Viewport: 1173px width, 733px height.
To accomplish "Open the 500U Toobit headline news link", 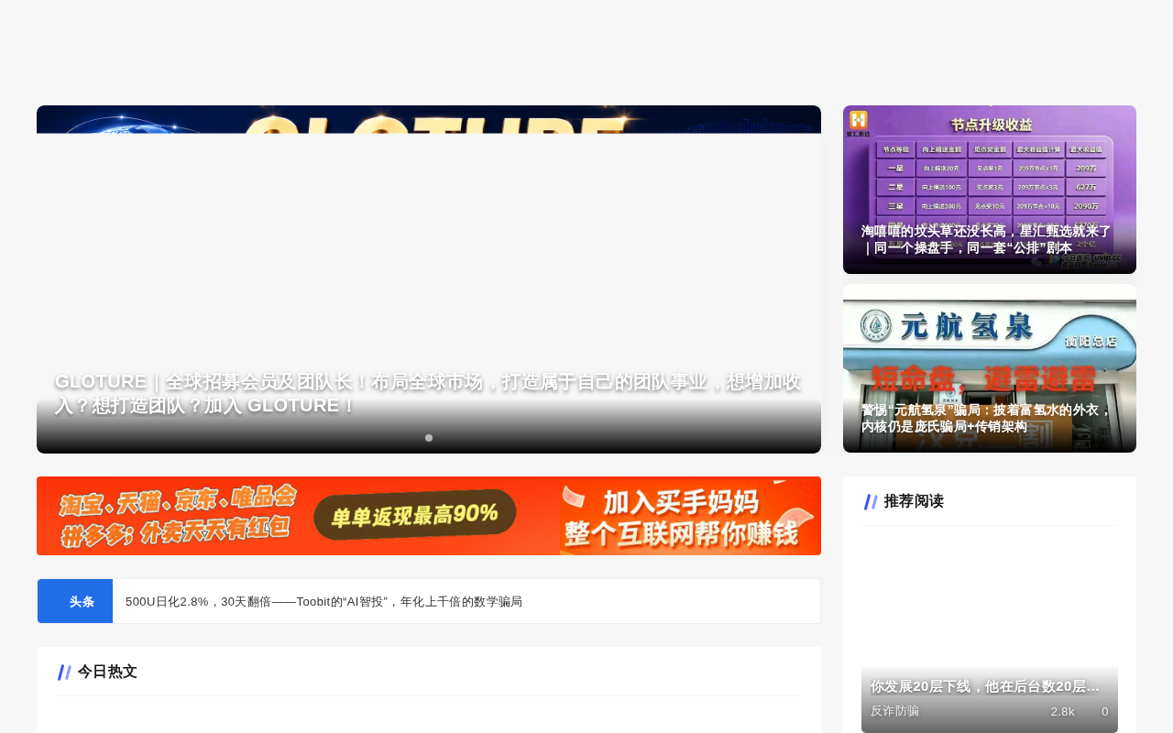I will (x=323, y=602).
